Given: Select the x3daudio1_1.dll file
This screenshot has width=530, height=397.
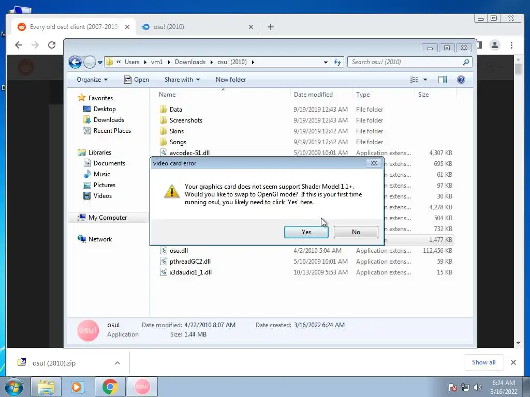Looking at the screenshot, I should [190, 272].
